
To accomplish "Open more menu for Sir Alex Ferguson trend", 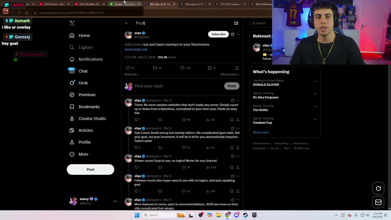I will coord(315,94).
